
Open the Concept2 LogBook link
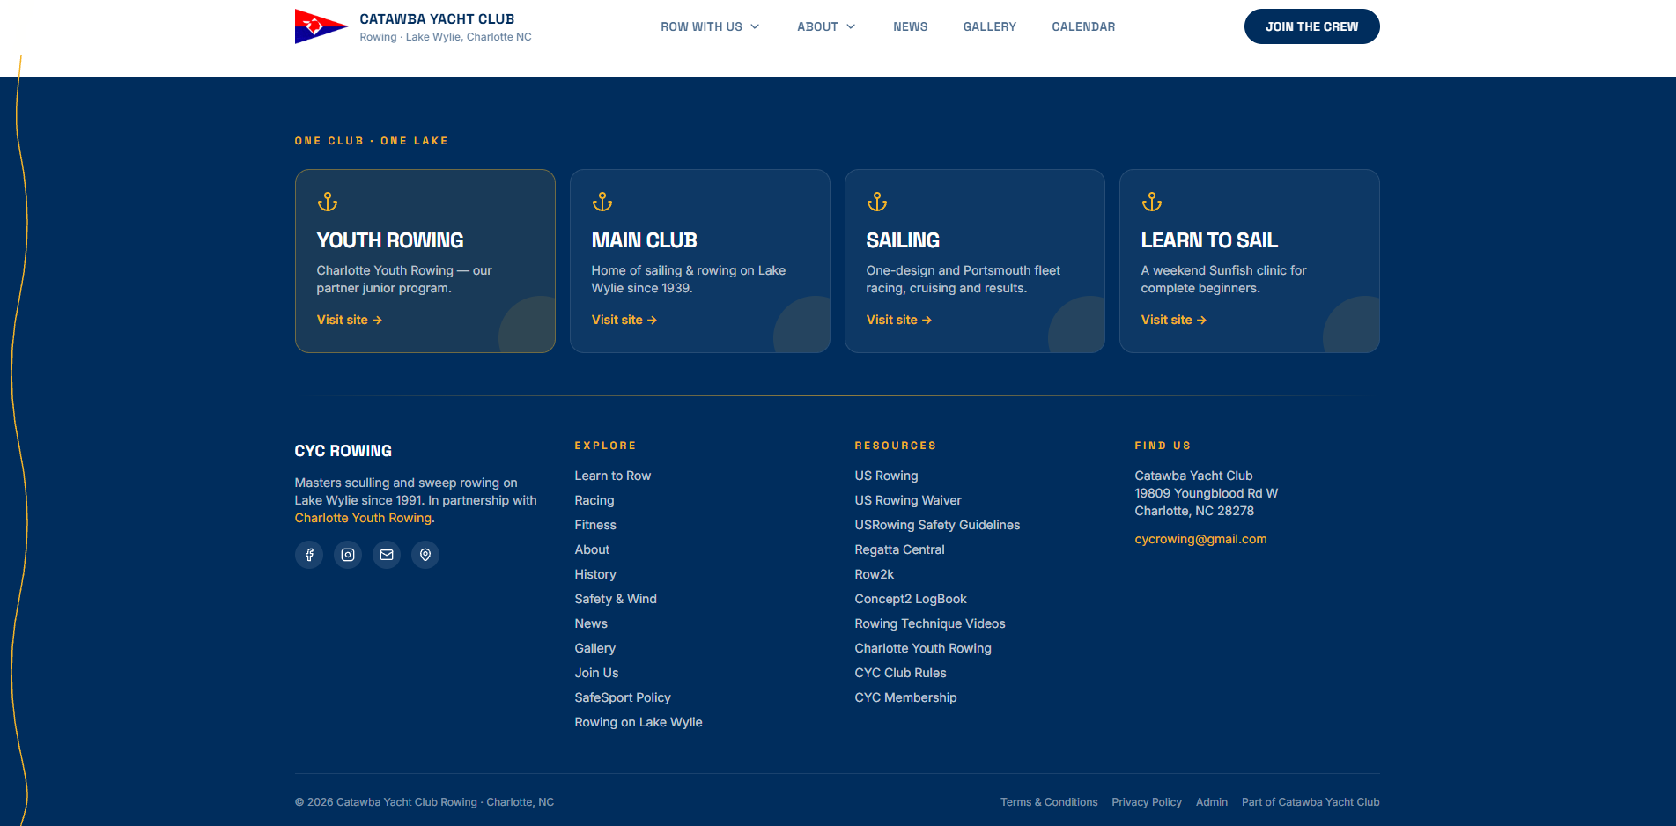pos(911,599)
